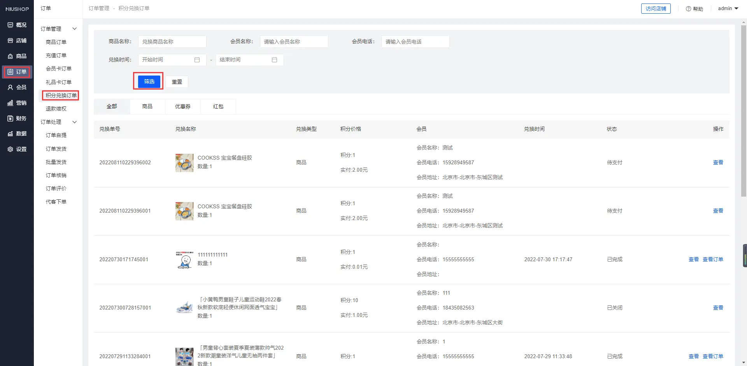Screen dimensions: 747x366
Task: Click the 店铺 store sidebar icon
Action: [11, 40]
